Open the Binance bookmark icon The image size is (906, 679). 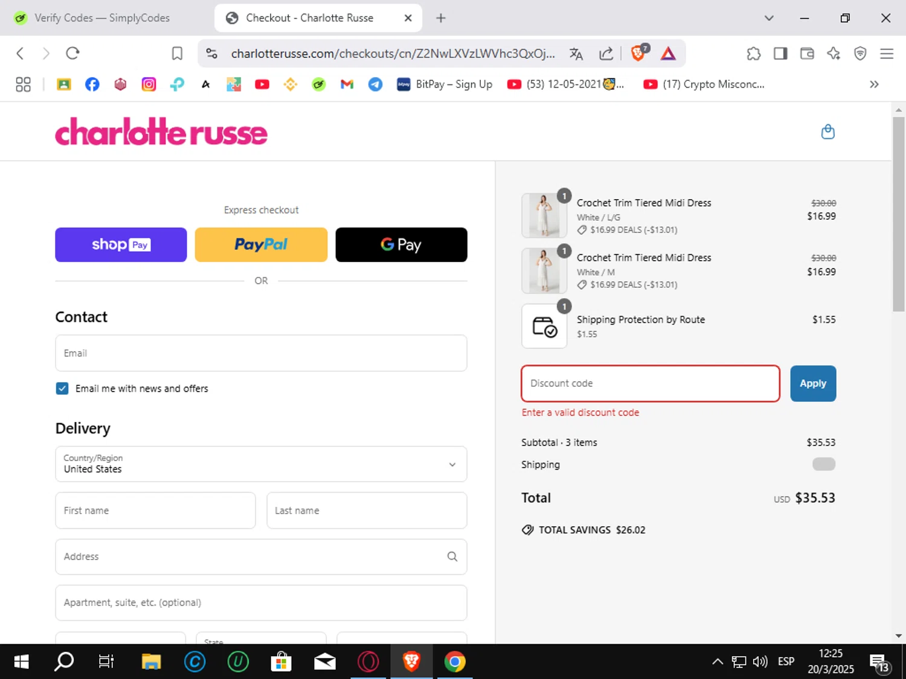coord(290,84)
